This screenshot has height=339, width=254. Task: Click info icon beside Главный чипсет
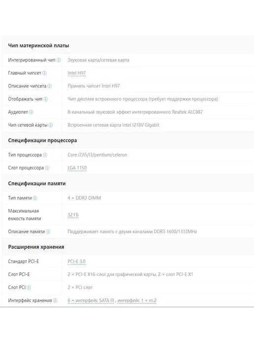pos(44,73)
